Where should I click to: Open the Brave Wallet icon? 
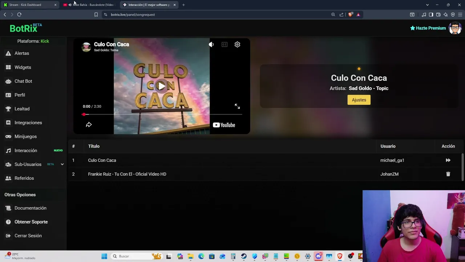click(438, 15)
